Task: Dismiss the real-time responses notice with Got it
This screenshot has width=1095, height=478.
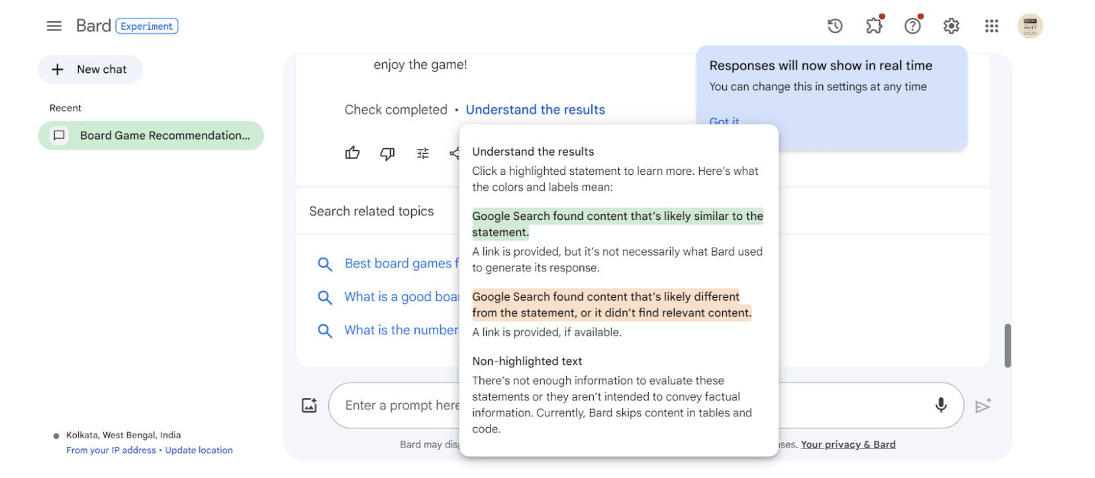Action: click(x=724, y=121)
